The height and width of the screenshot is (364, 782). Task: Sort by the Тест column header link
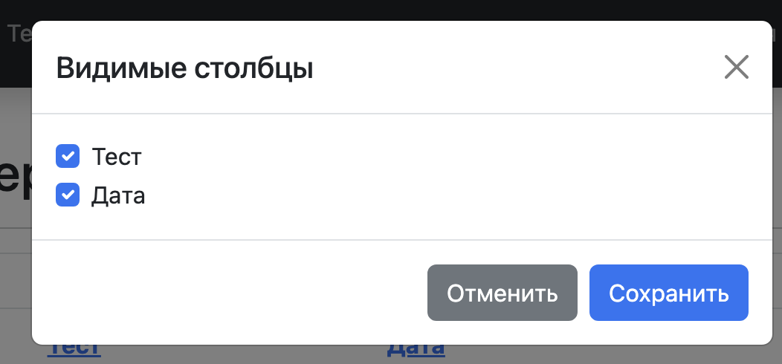tap(74, 351)
